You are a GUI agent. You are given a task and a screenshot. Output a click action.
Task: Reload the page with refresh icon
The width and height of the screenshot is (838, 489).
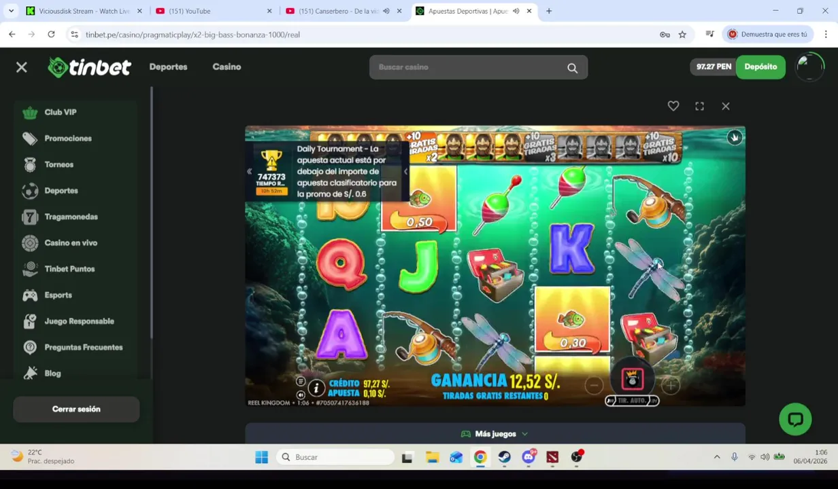(51, 35)
